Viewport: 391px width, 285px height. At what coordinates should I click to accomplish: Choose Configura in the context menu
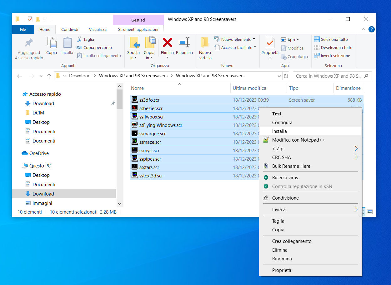pos(310,123)
